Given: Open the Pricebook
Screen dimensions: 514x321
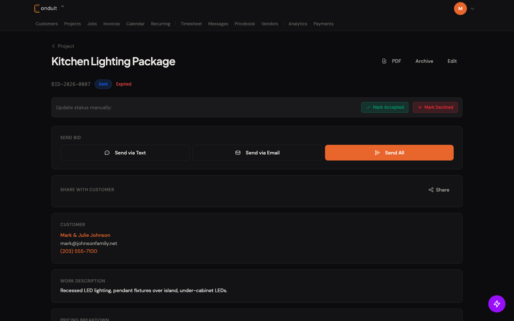Looking at the screenshot, I should 245,24.
